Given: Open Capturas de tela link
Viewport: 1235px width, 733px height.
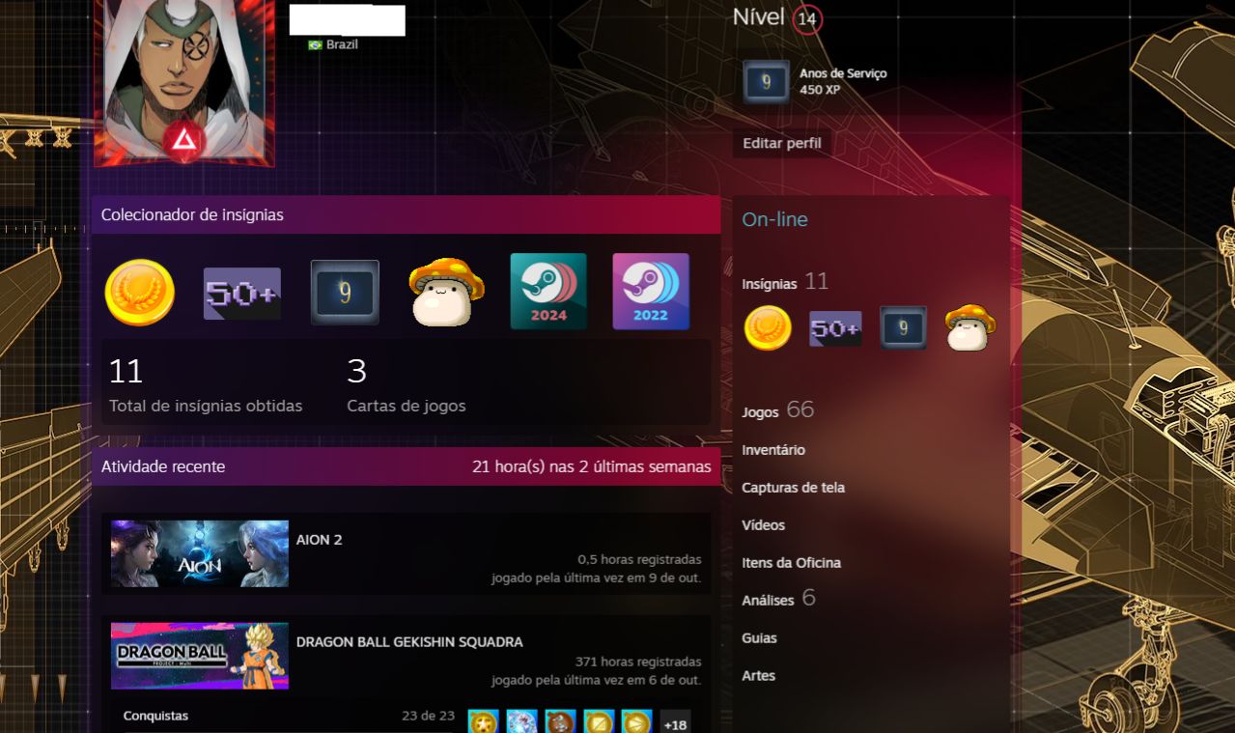Looking at the screenshot, I should coord(793,488).
